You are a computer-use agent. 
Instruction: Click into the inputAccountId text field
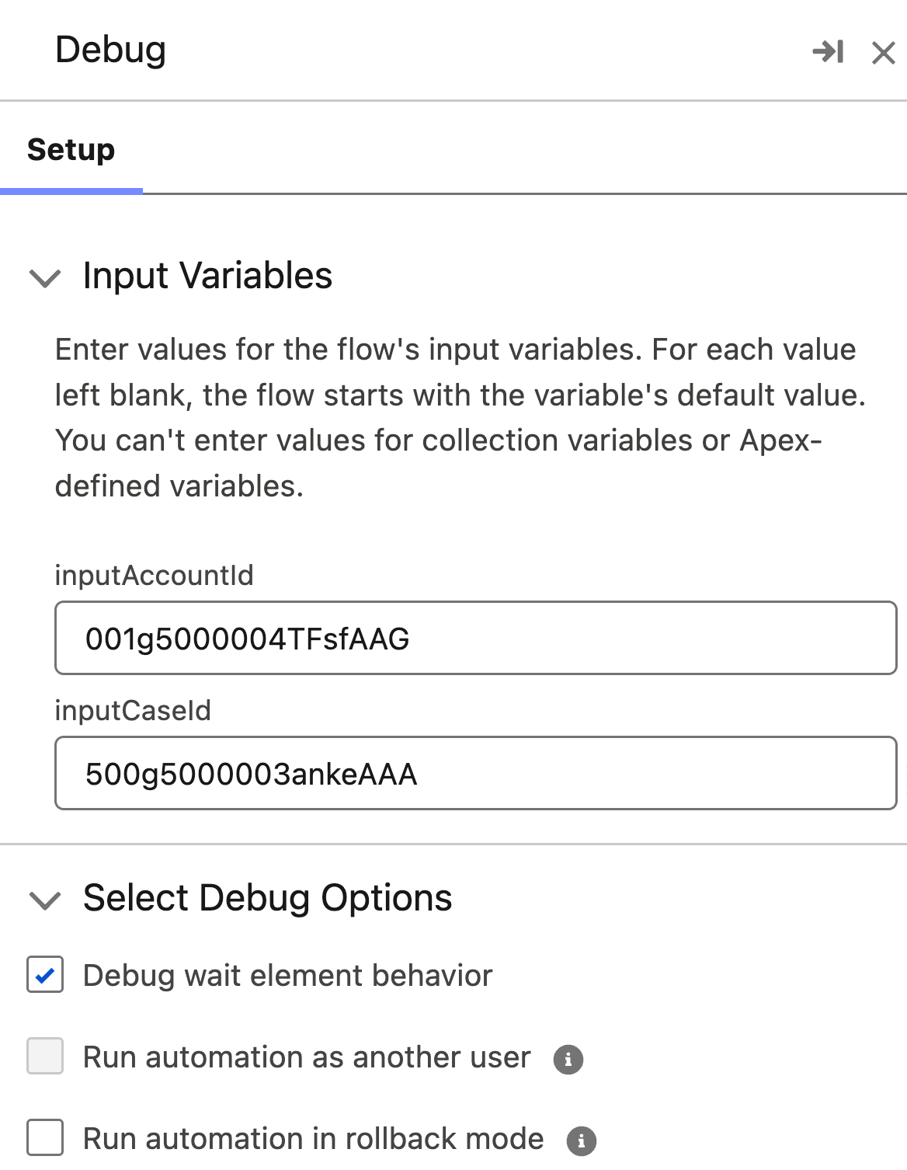(x=475, y=638)
